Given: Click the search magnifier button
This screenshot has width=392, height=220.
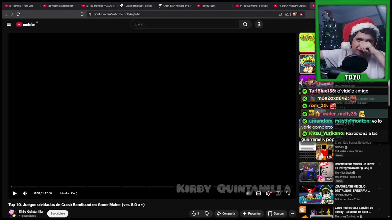Looking at the screenshot, I should 245,24.
